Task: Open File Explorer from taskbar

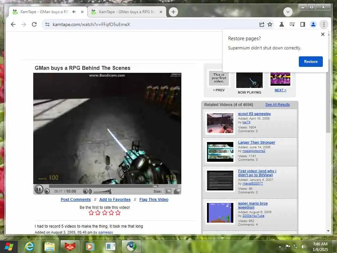Action: tap(50, 246)
